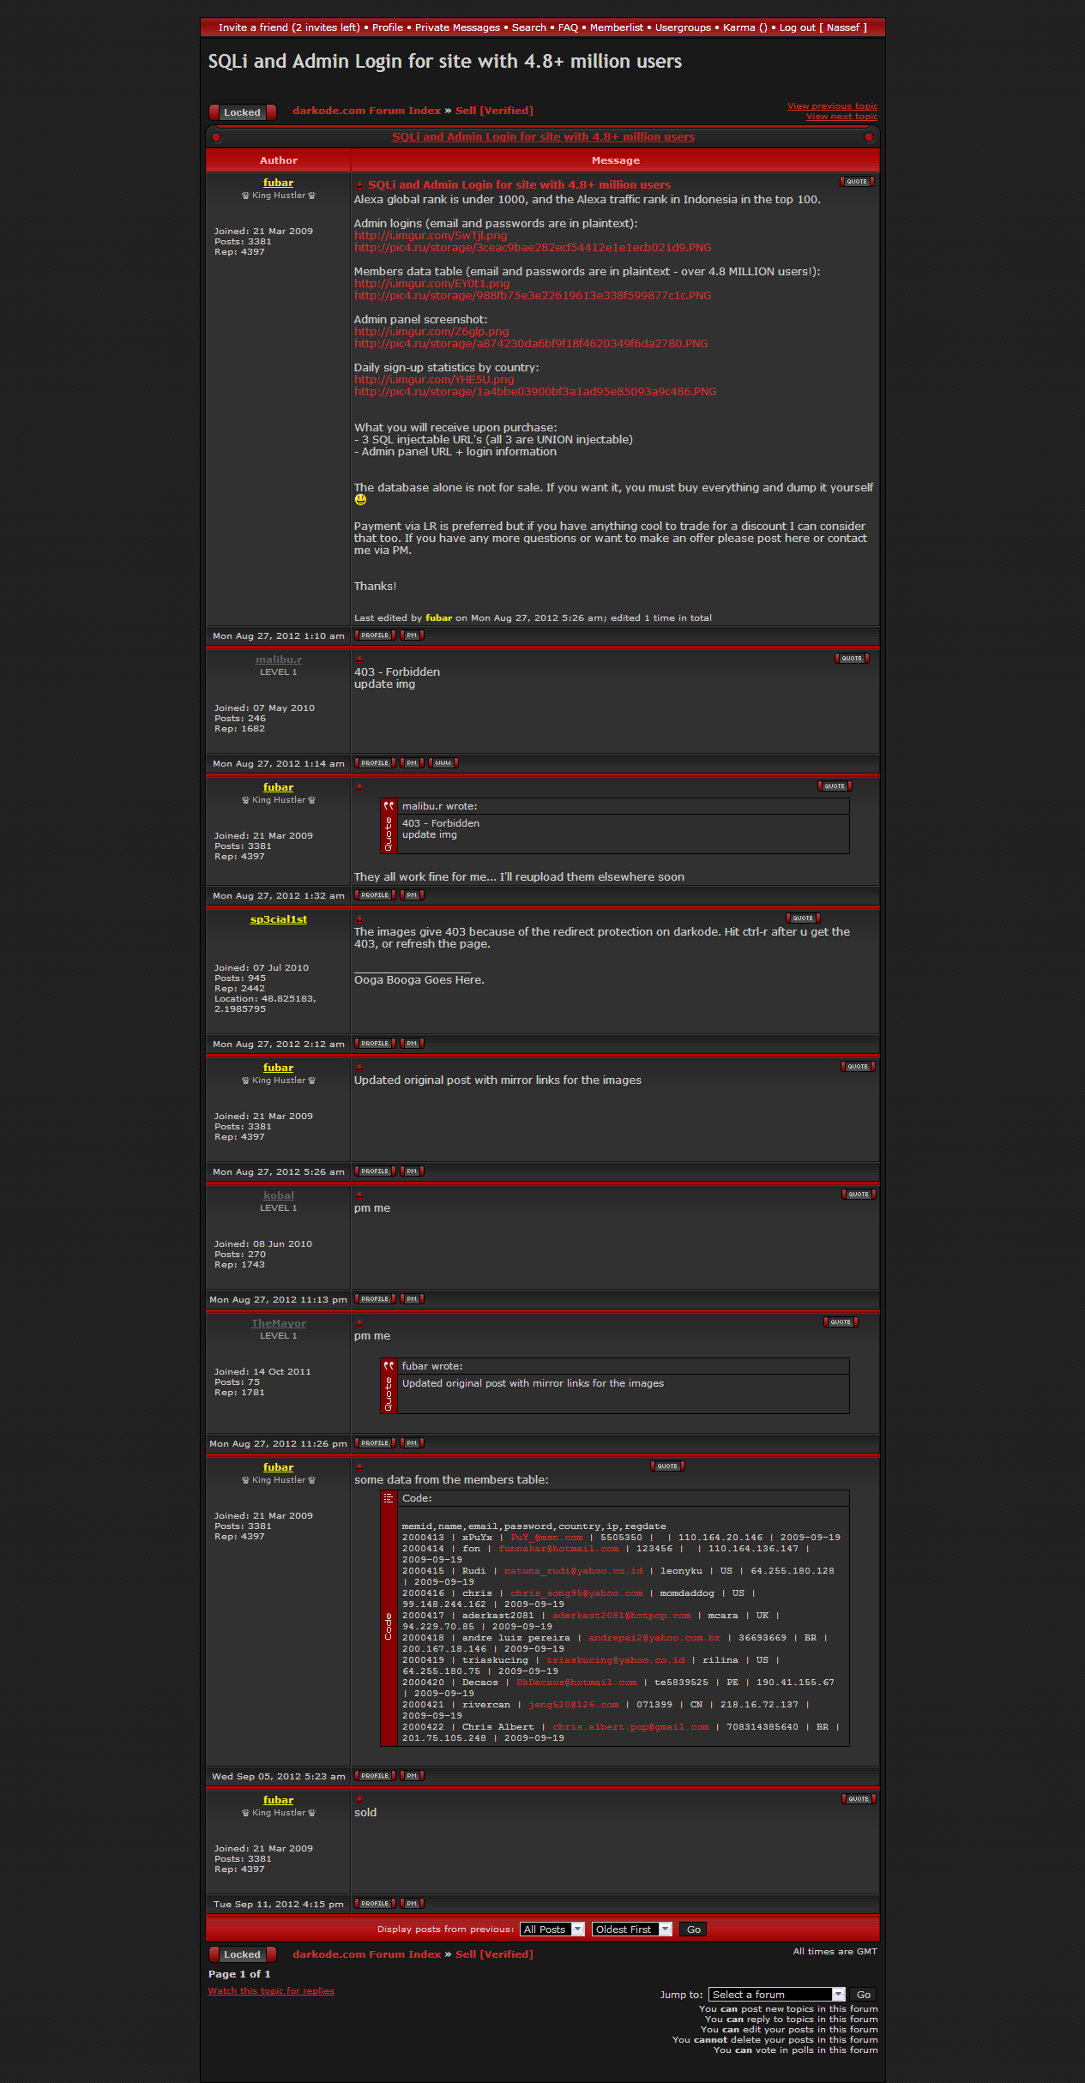The width and height of the screenshot is (1085, 2083).
Task: Click the PM icon under sp3cial1st's post
Action: click(412, 1044)
